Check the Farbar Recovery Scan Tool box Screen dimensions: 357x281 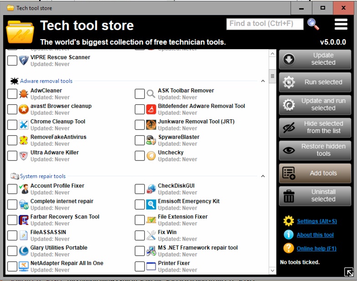12,220
